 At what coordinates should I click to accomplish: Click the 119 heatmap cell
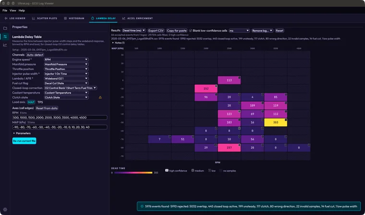pos(276,106)
